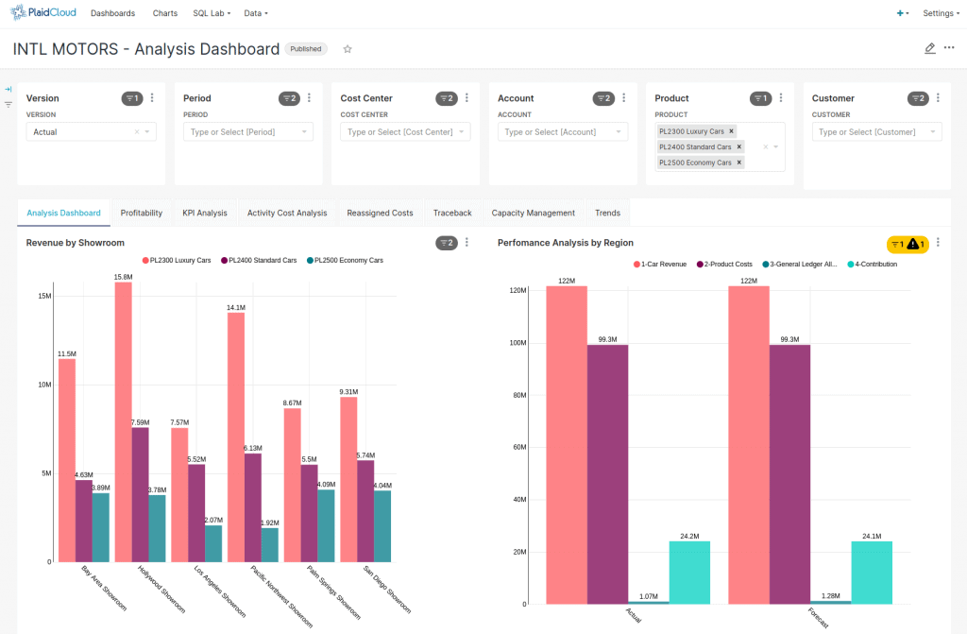This screenshot has width=967, height=634.
Task: Open the Account select dropdown
Action: tap(563, 131)
